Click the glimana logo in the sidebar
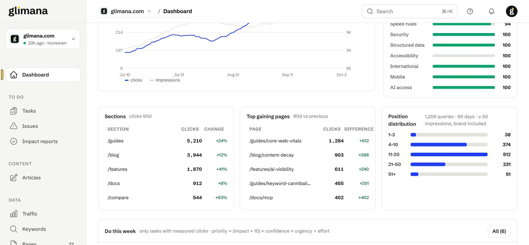 [28, 11]
